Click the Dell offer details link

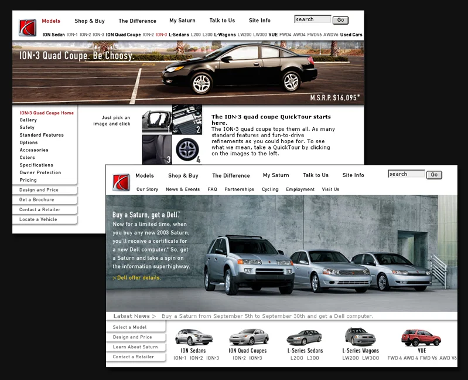click(x=136, y=278)
